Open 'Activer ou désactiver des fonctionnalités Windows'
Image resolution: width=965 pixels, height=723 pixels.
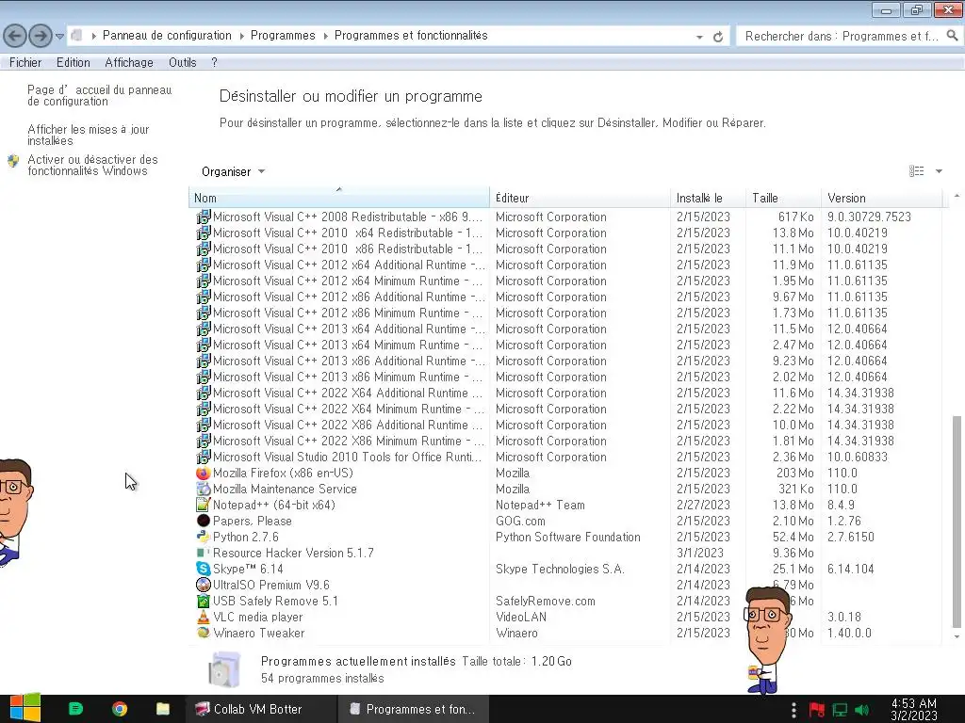point(92,165)
